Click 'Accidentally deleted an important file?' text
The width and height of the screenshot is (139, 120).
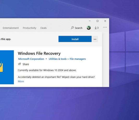(x=40, y=77)
